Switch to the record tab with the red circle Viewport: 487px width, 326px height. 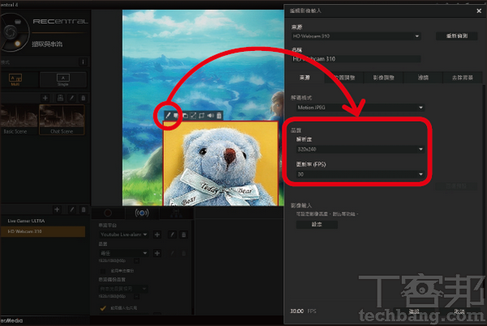click(108, 213)
